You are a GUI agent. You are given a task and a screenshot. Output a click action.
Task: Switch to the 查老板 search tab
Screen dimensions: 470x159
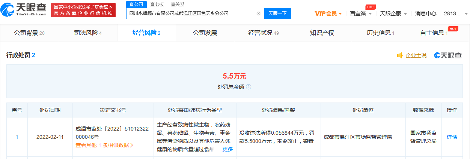point(157,4)
